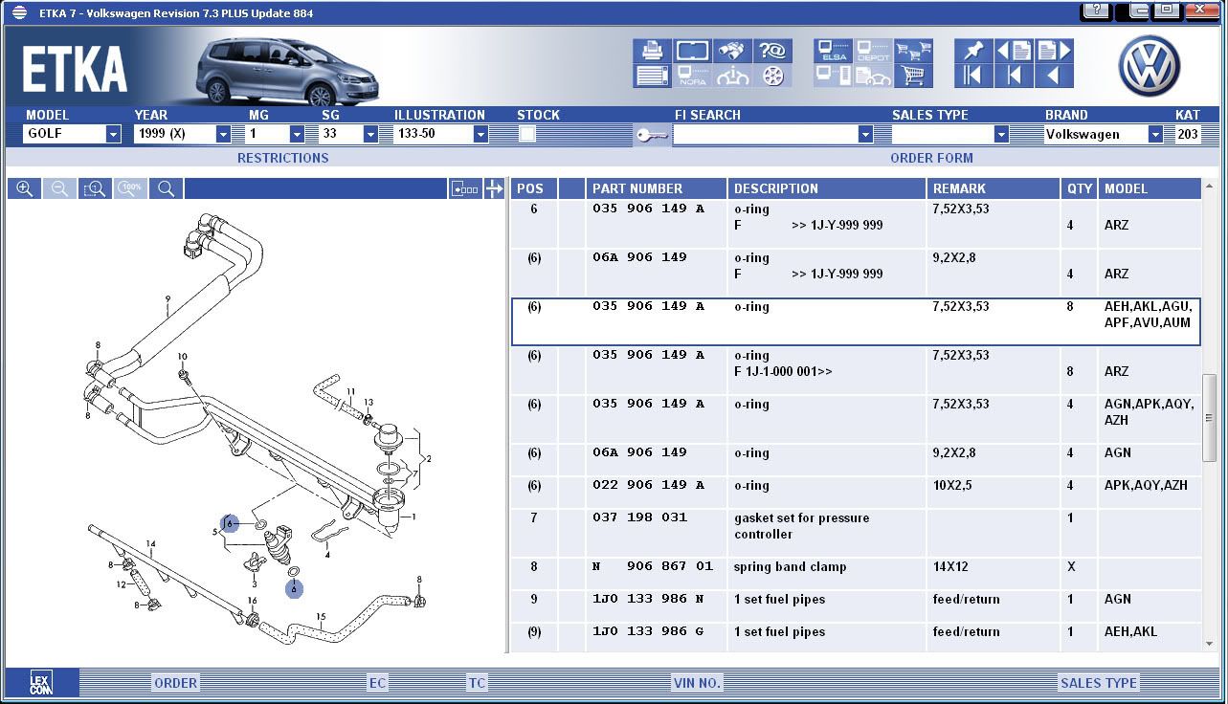Click the EC button in status bar
The image size is (1228, 704).
pos(378,683)
